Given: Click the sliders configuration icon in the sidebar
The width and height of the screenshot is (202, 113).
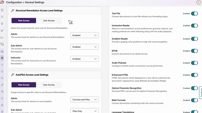Looking at the screenshot, I should pyautogui.click(x=2, y=51).
